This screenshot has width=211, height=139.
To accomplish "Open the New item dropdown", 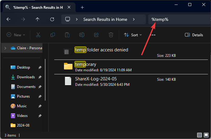I will pos(16,35).
